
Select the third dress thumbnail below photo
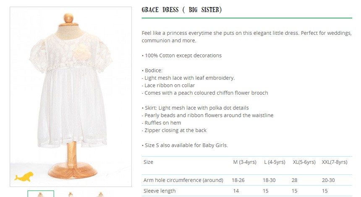pos(100,194)
